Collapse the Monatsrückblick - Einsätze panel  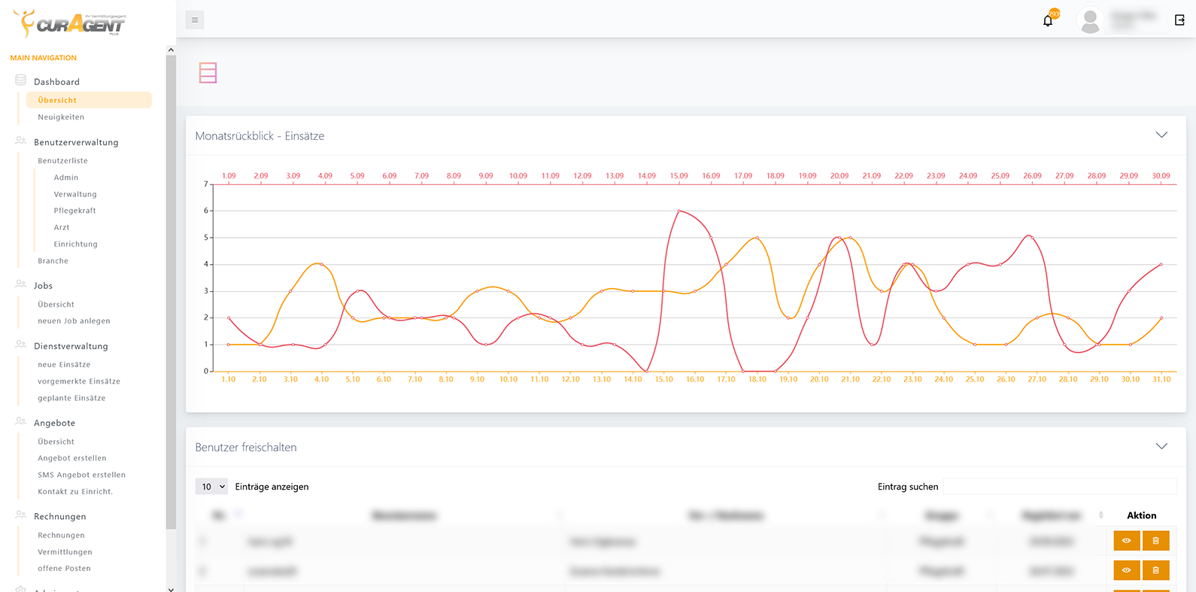(1161, 135)
